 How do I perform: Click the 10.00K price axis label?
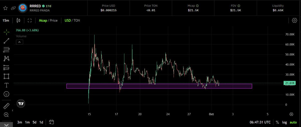(290, 94)
